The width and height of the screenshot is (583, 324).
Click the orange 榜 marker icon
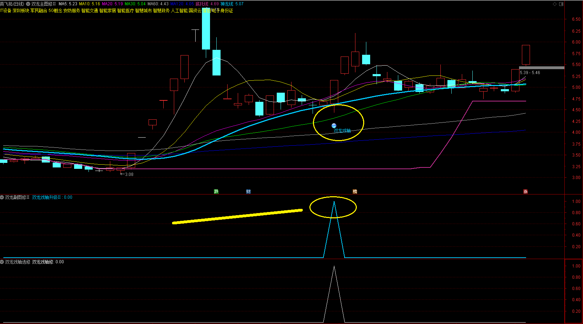click(x=355, y=191)
